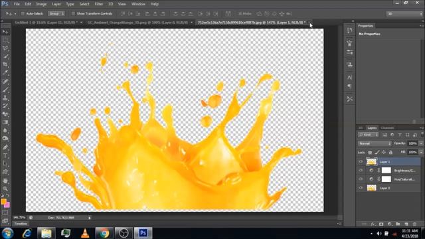Select the Crop tool

coord(5,64)
